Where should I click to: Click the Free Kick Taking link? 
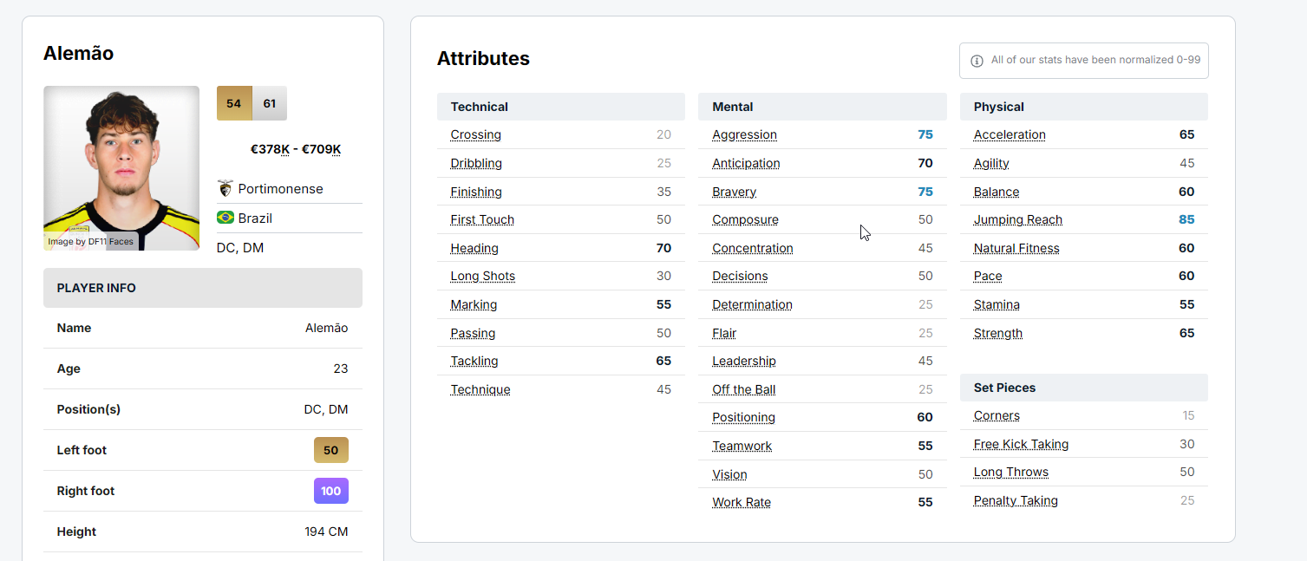[x=1021, y=444]
